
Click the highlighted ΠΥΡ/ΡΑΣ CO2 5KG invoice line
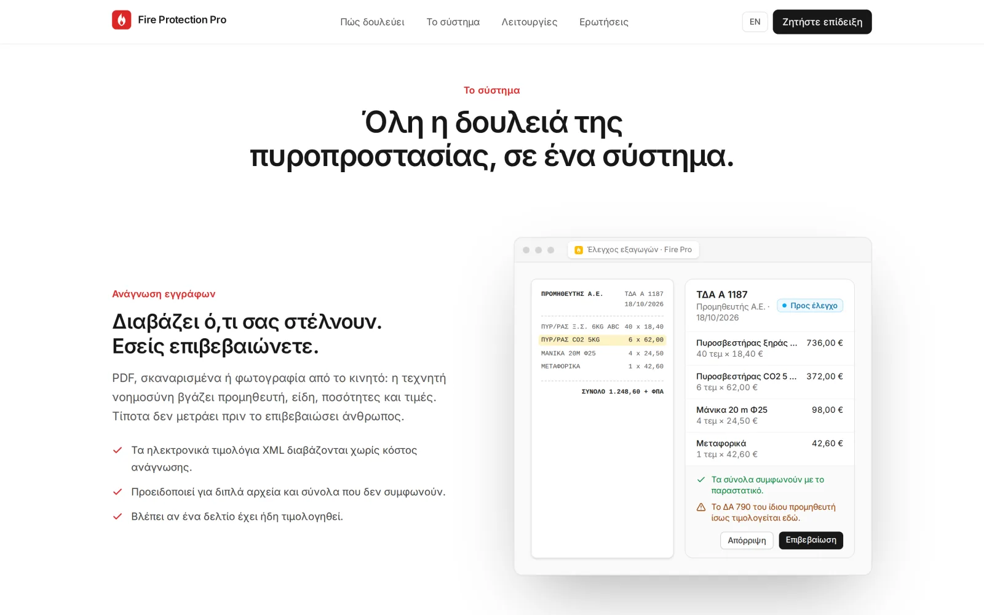pos(602,340)
